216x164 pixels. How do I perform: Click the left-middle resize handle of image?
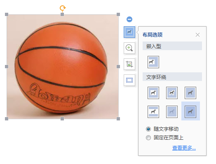(x=7, y=67)
